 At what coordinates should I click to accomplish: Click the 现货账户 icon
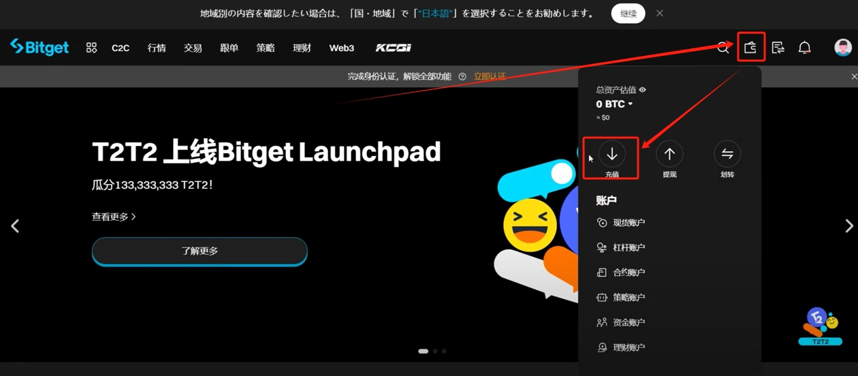click(x=602, y=223)
